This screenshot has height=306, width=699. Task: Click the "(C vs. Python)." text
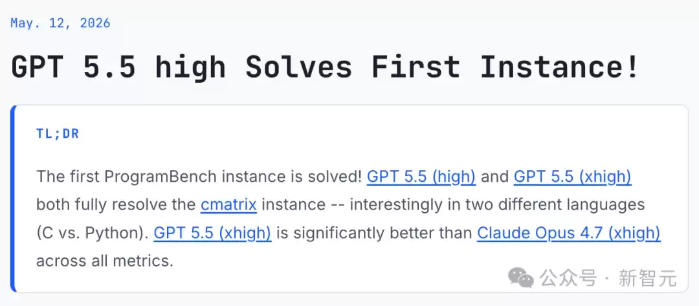click(x=93, y=233)
